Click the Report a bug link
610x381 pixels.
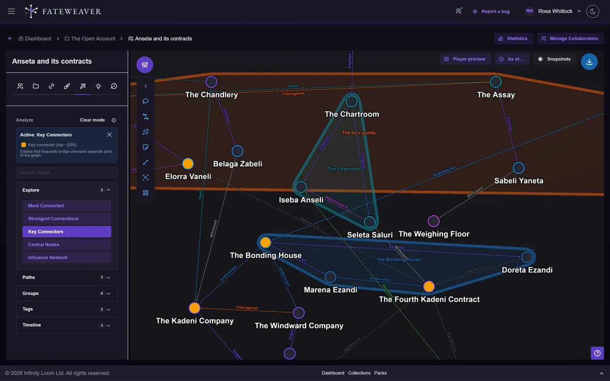coord(491,11)
